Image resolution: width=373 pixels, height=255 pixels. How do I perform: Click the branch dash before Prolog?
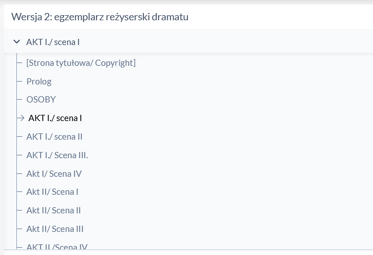pyautogui.click(x=20, y=81)
